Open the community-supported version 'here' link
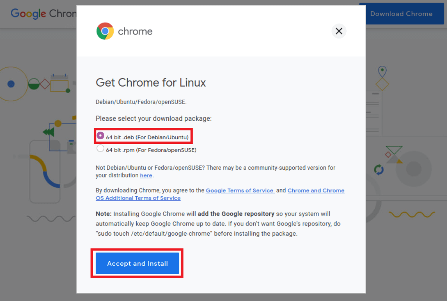The width and height of the screenshot is (447, 301). click(x=146, y=175)
